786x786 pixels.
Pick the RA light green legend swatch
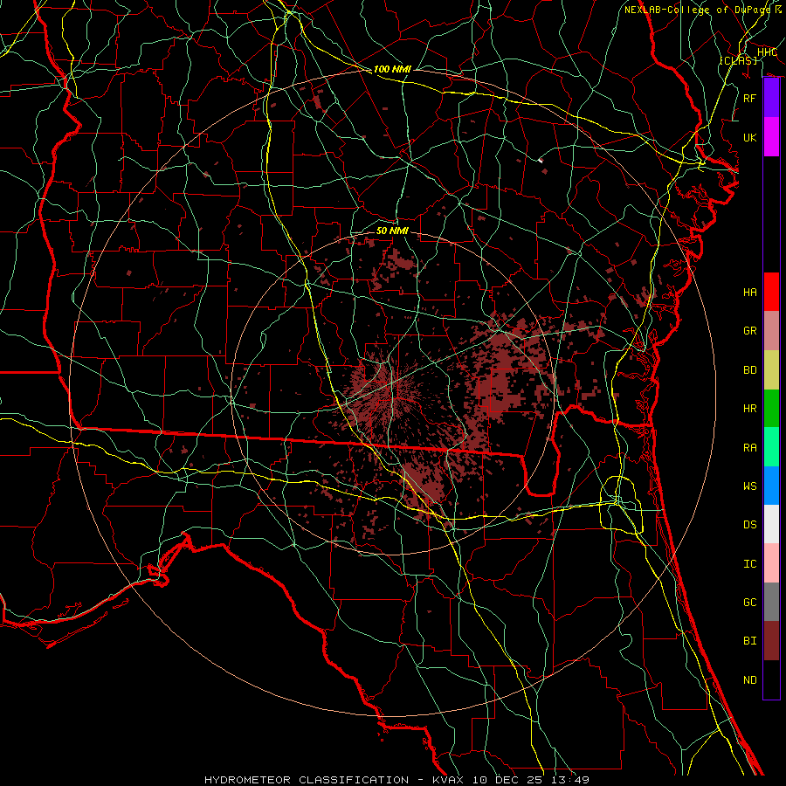tap(771, 447)
